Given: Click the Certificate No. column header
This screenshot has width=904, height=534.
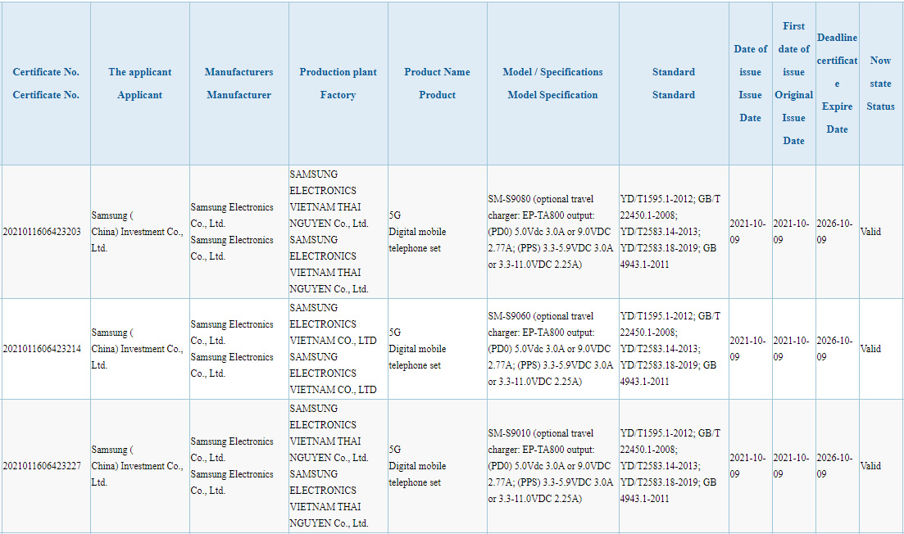Looking at the screenshot, I should click(46, 84).
